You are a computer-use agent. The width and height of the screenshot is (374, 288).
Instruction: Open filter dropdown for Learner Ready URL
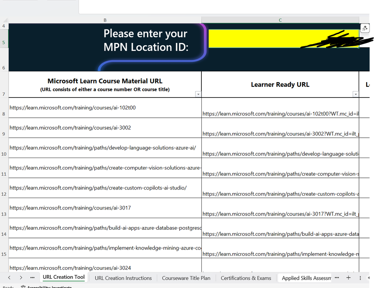pos(355,94)
